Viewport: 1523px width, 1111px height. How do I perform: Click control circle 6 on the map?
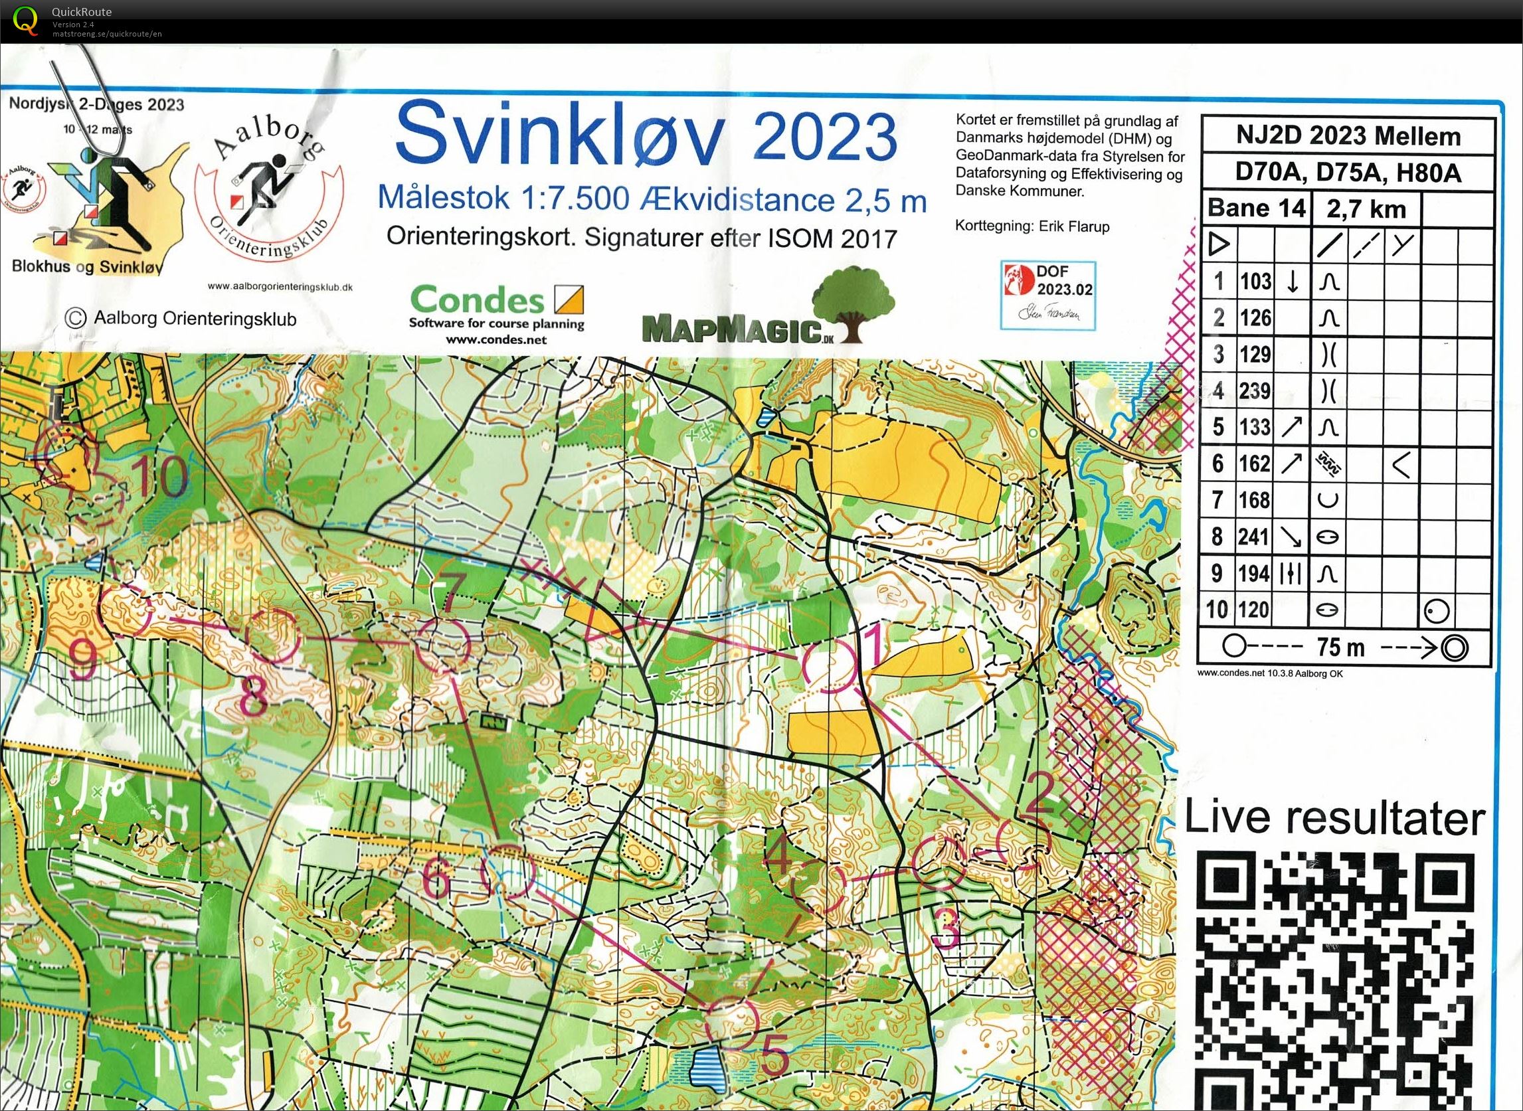[x=509, y=873]
